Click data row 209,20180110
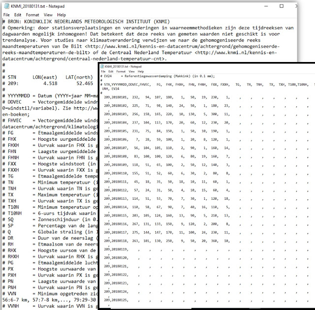The width and height of the screenshot is (315, 310). (207, 173)
